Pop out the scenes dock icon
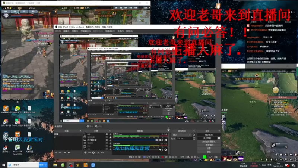The width and height of the screenshot is (298, 168). point(80,131)
